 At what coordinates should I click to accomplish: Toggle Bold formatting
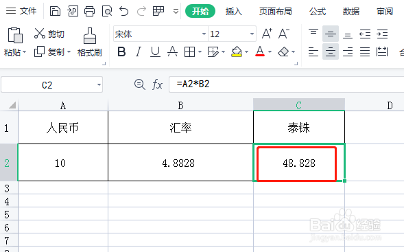coord(121,52)
